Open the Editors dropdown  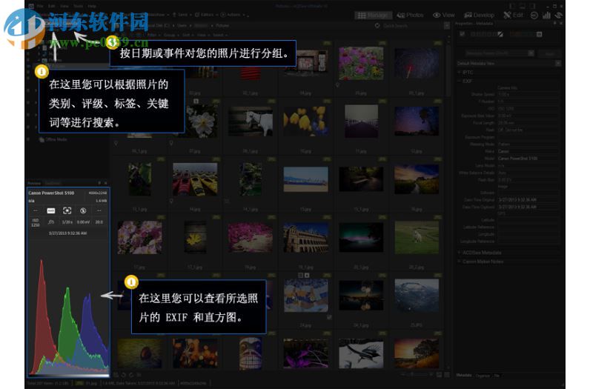point(207,15)
